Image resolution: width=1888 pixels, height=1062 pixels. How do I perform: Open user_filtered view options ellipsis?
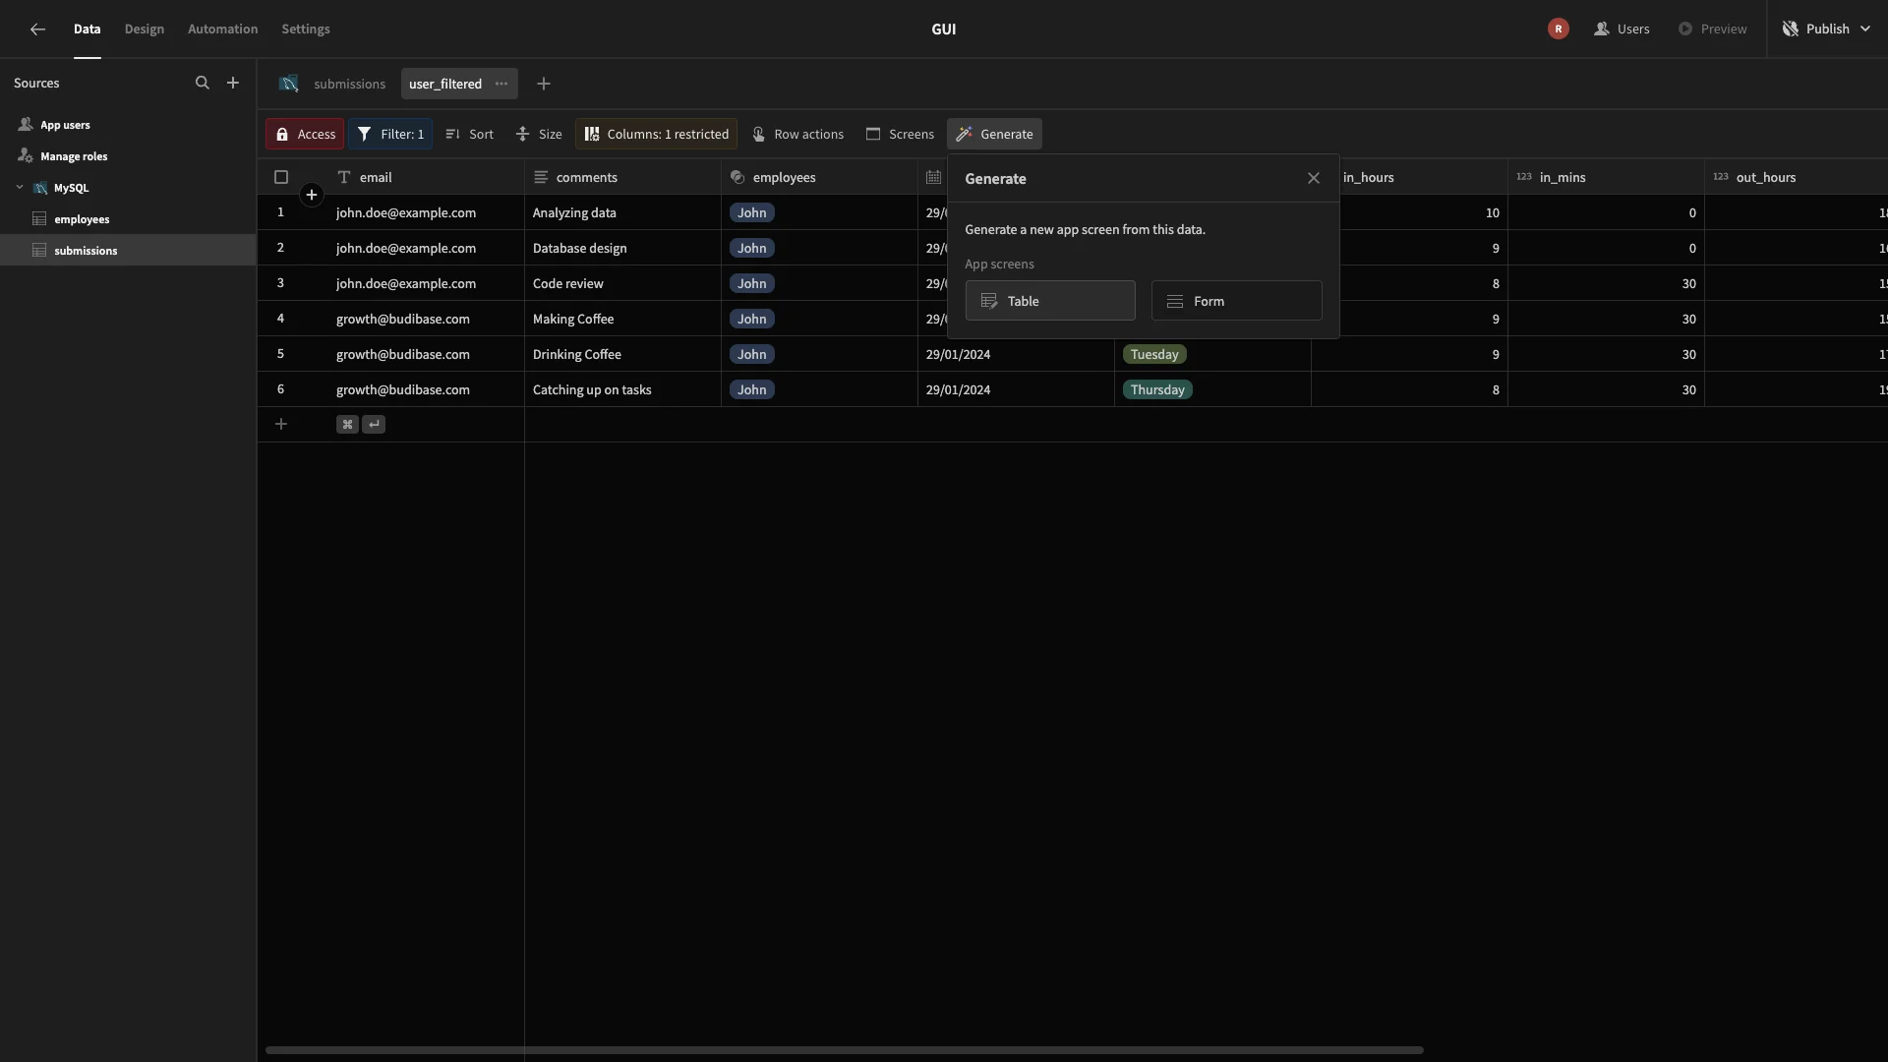[x=501, y=85]
